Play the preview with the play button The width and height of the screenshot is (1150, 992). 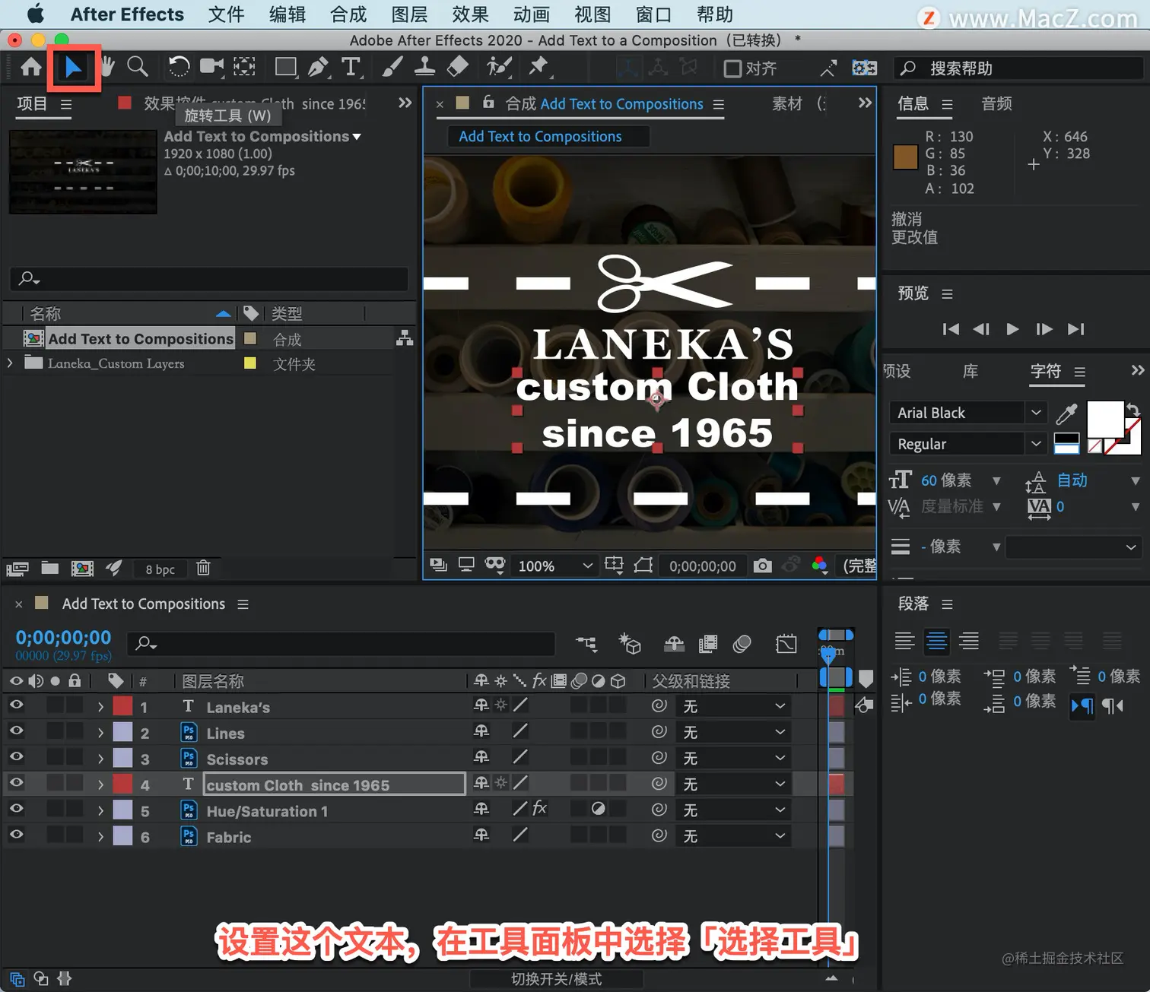(x=1012, y=329)
